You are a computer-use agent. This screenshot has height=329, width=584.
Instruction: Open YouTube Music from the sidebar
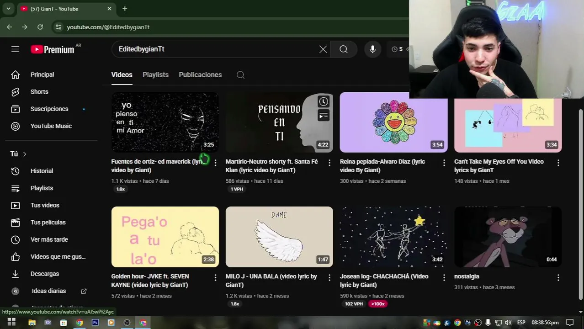click(x=51, y=126)
